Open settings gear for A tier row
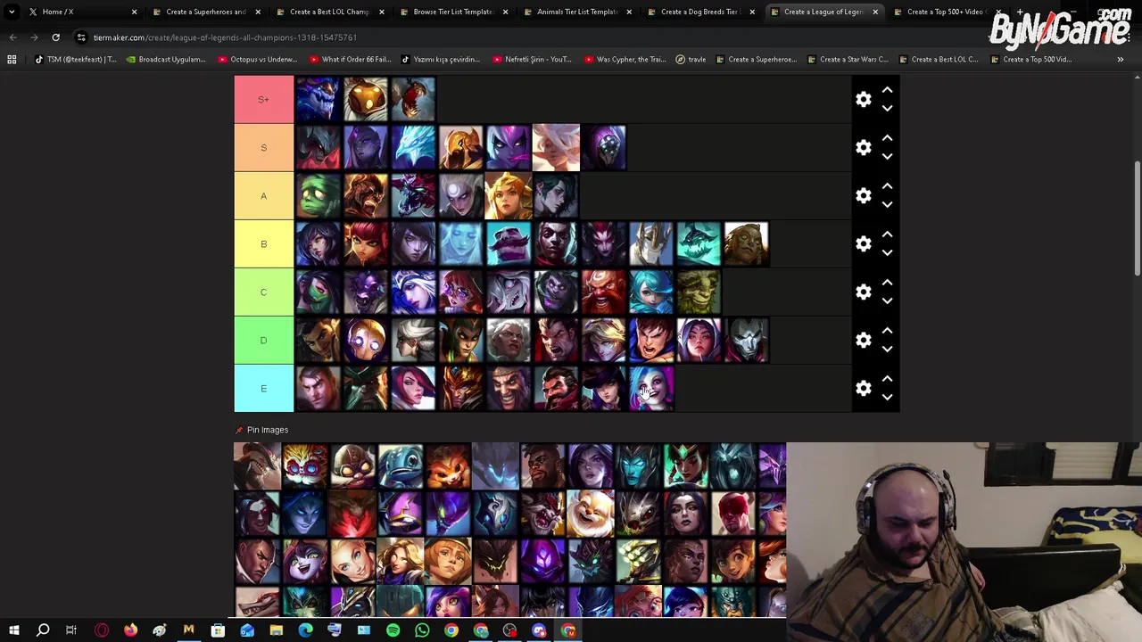Image resolution: width=1142 pixels, height=642 pixels. pos(863,195)
